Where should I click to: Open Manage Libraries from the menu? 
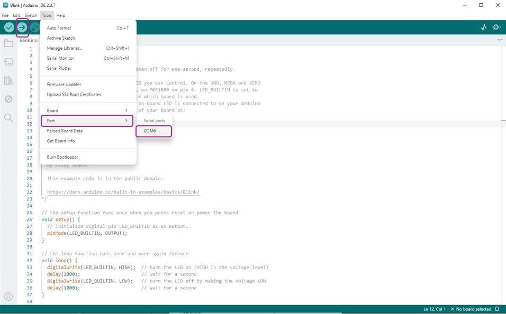pos(88,48)
